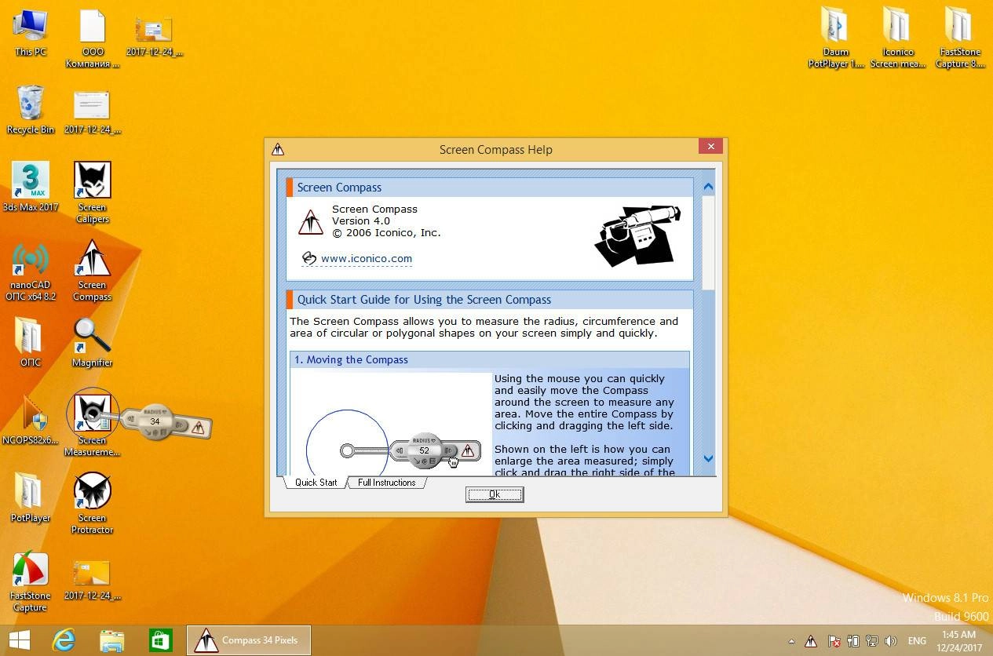
Task: Click the Ok button in Help
Action: pyautogui.click(x=495, y=494)
